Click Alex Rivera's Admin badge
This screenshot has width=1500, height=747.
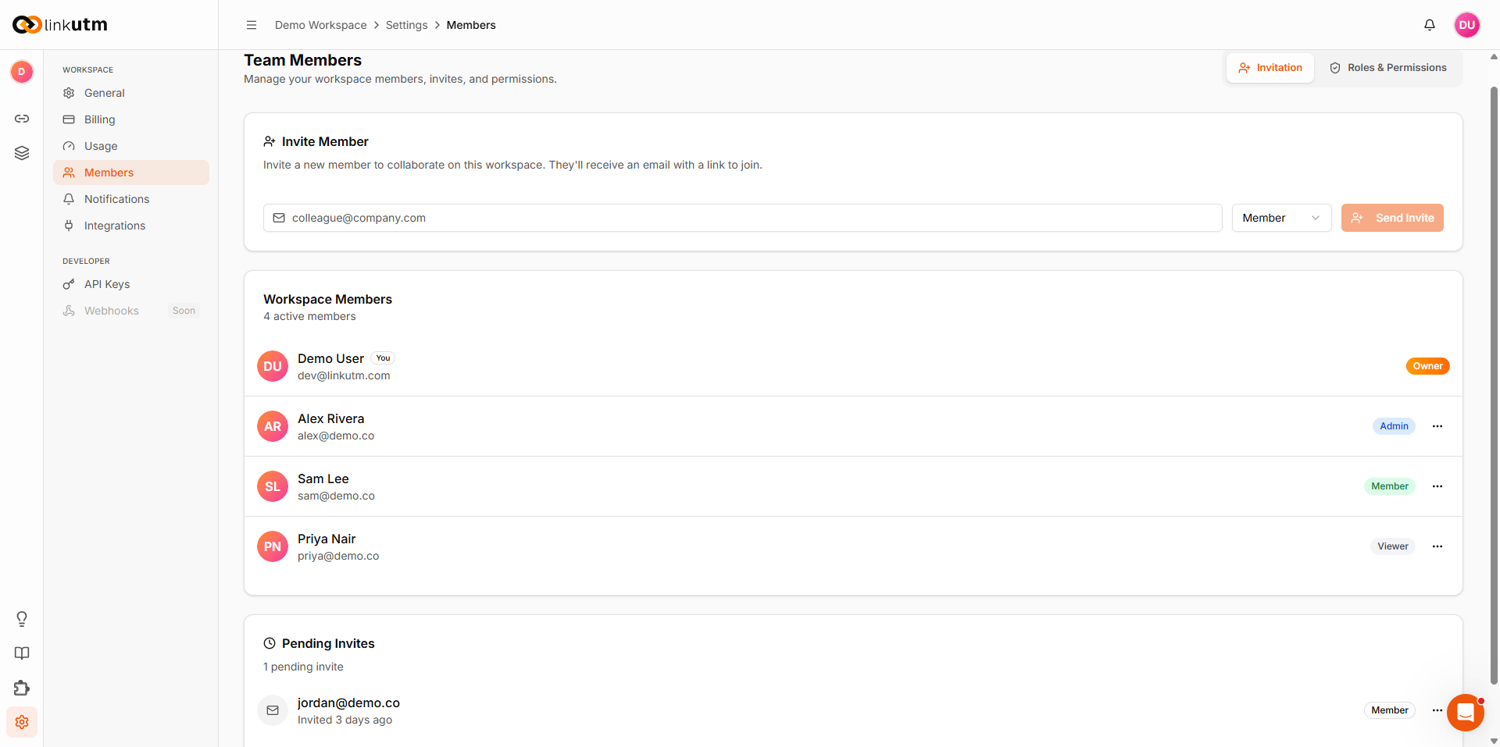[1394, 426]
